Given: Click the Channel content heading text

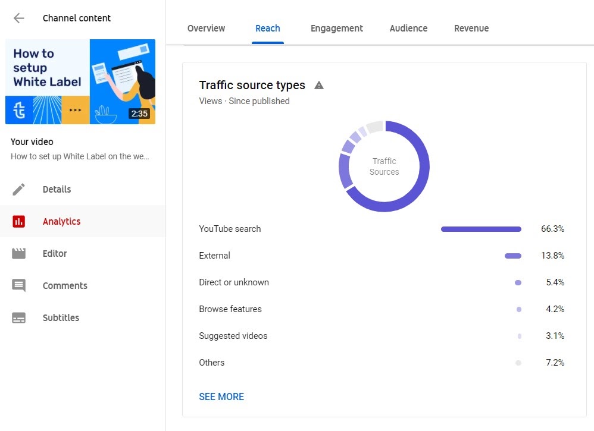Looking at the screenshot, I should [77, 18].
